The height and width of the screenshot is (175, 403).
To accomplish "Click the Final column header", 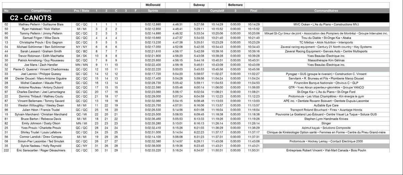I will [254, 11].
